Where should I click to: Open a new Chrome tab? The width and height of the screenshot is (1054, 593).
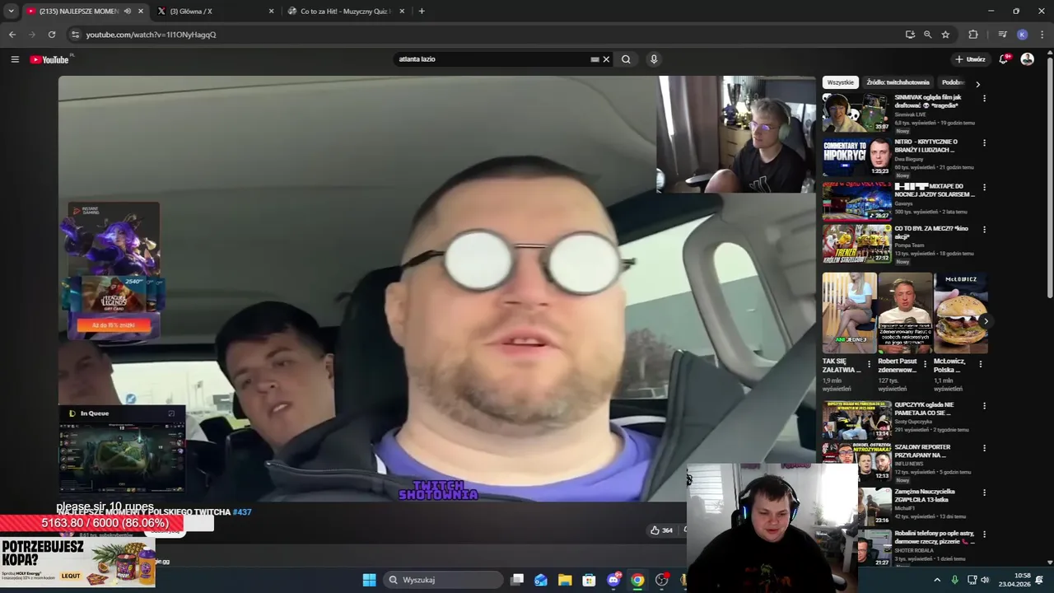tap(422, 11)
